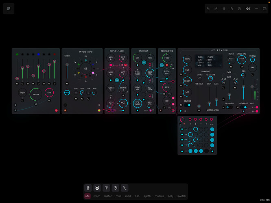The width and height of the screenshot is (271, 203).
Task: Click the redo arrow in top toolbar
Action: coord(216,9)
